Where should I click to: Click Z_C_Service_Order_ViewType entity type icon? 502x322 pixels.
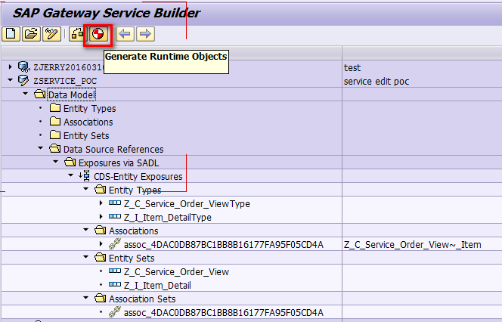tap(115, 203)
